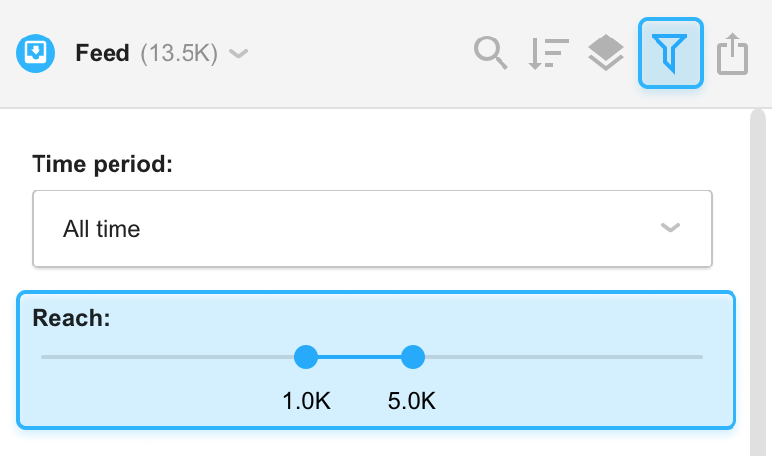Click the Reach minimum handle at 1.0K
The height and width of the screenshot is (456, 772).
click(x=306, y=357)
